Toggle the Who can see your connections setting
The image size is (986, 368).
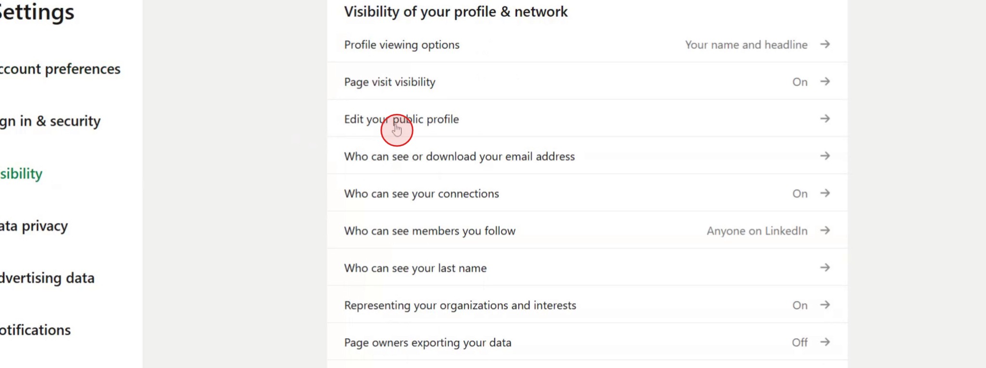pyautogui.click(x=799, y=193)
